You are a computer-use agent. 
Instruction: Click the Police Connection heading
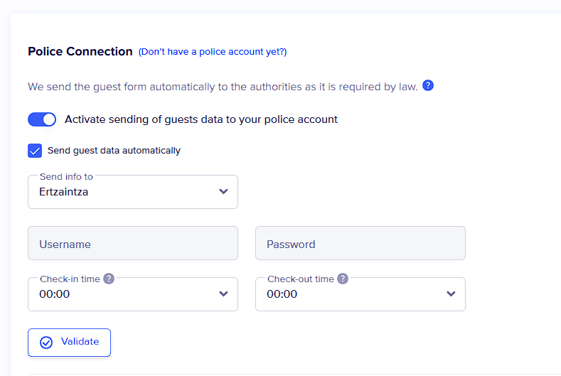[80, 52]
